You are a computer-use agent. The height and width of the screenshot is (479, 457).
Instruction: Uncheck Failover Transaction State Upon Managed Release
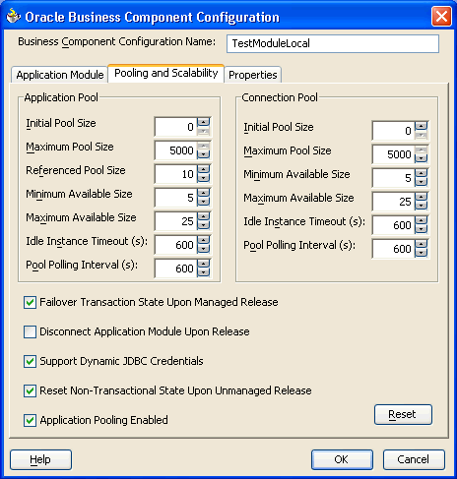(x=30, y=302)
